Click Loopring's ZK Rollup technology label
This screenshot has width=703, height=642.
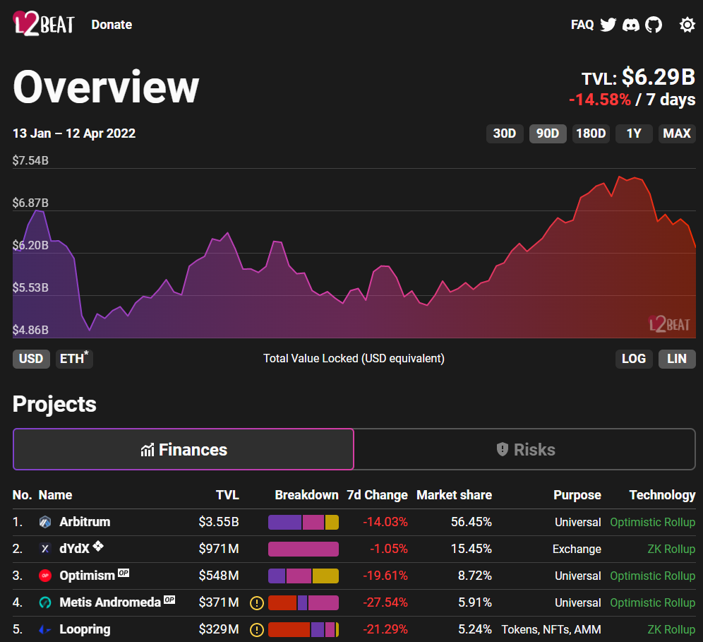(x=671, y=629)
